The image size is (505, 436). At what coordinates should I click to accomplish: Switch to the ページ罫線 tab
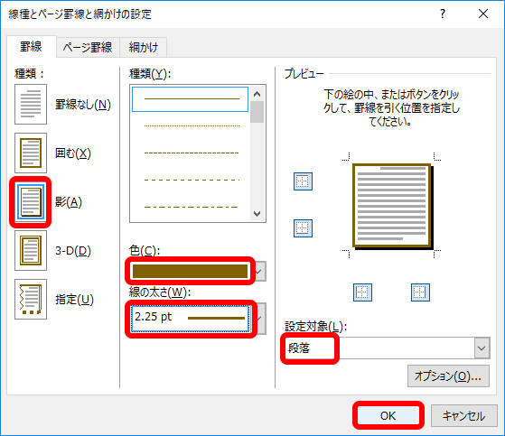point(88,48)
